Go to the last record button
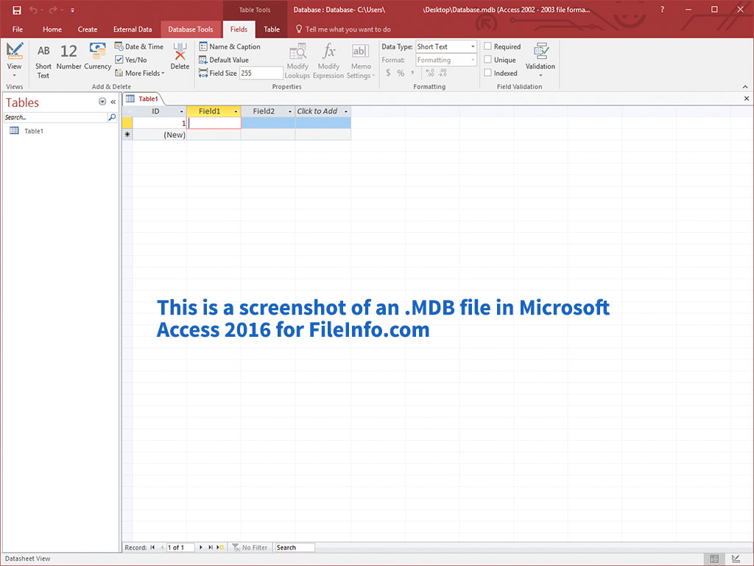Screen dimensions: 754x566 [x=210, y=548]
